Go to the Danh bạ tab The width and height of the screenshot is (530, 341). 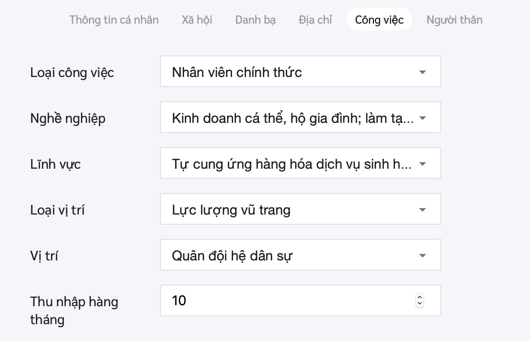(255, 20)
